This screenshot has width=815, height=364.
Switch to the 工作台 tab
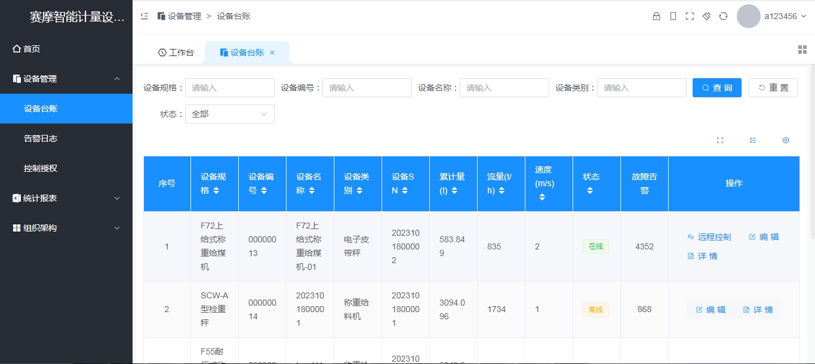[176, 52]
